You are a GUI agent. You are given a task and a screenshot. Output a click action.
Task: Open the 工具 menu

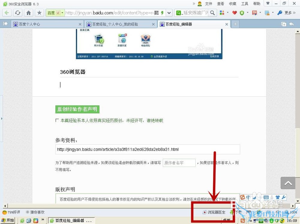245,4
